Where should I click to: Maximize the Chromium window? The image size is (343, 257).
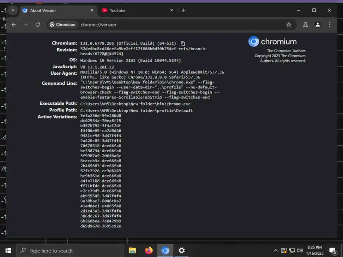point(314,10)
